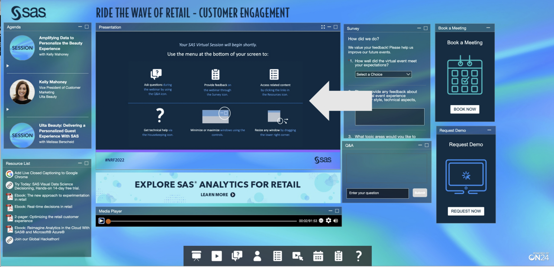Open the Help question mark dock icon
Screen dimensions: 554x267
(x=358, y=256)
